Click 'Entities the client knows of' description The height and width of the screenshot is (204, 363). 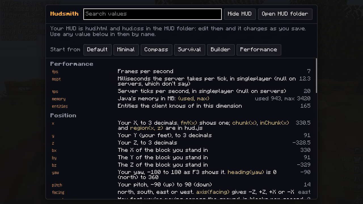click(x=180, y=106)
